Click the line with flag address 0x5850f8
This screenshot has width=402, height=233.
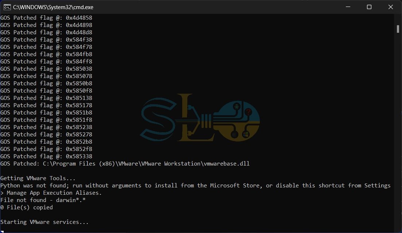point(46,90)
